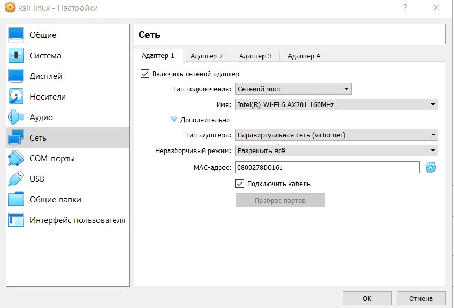This screenshot has width=454, height=308.
Task: Open the Общие settings icon
Action: click(16, 35)
